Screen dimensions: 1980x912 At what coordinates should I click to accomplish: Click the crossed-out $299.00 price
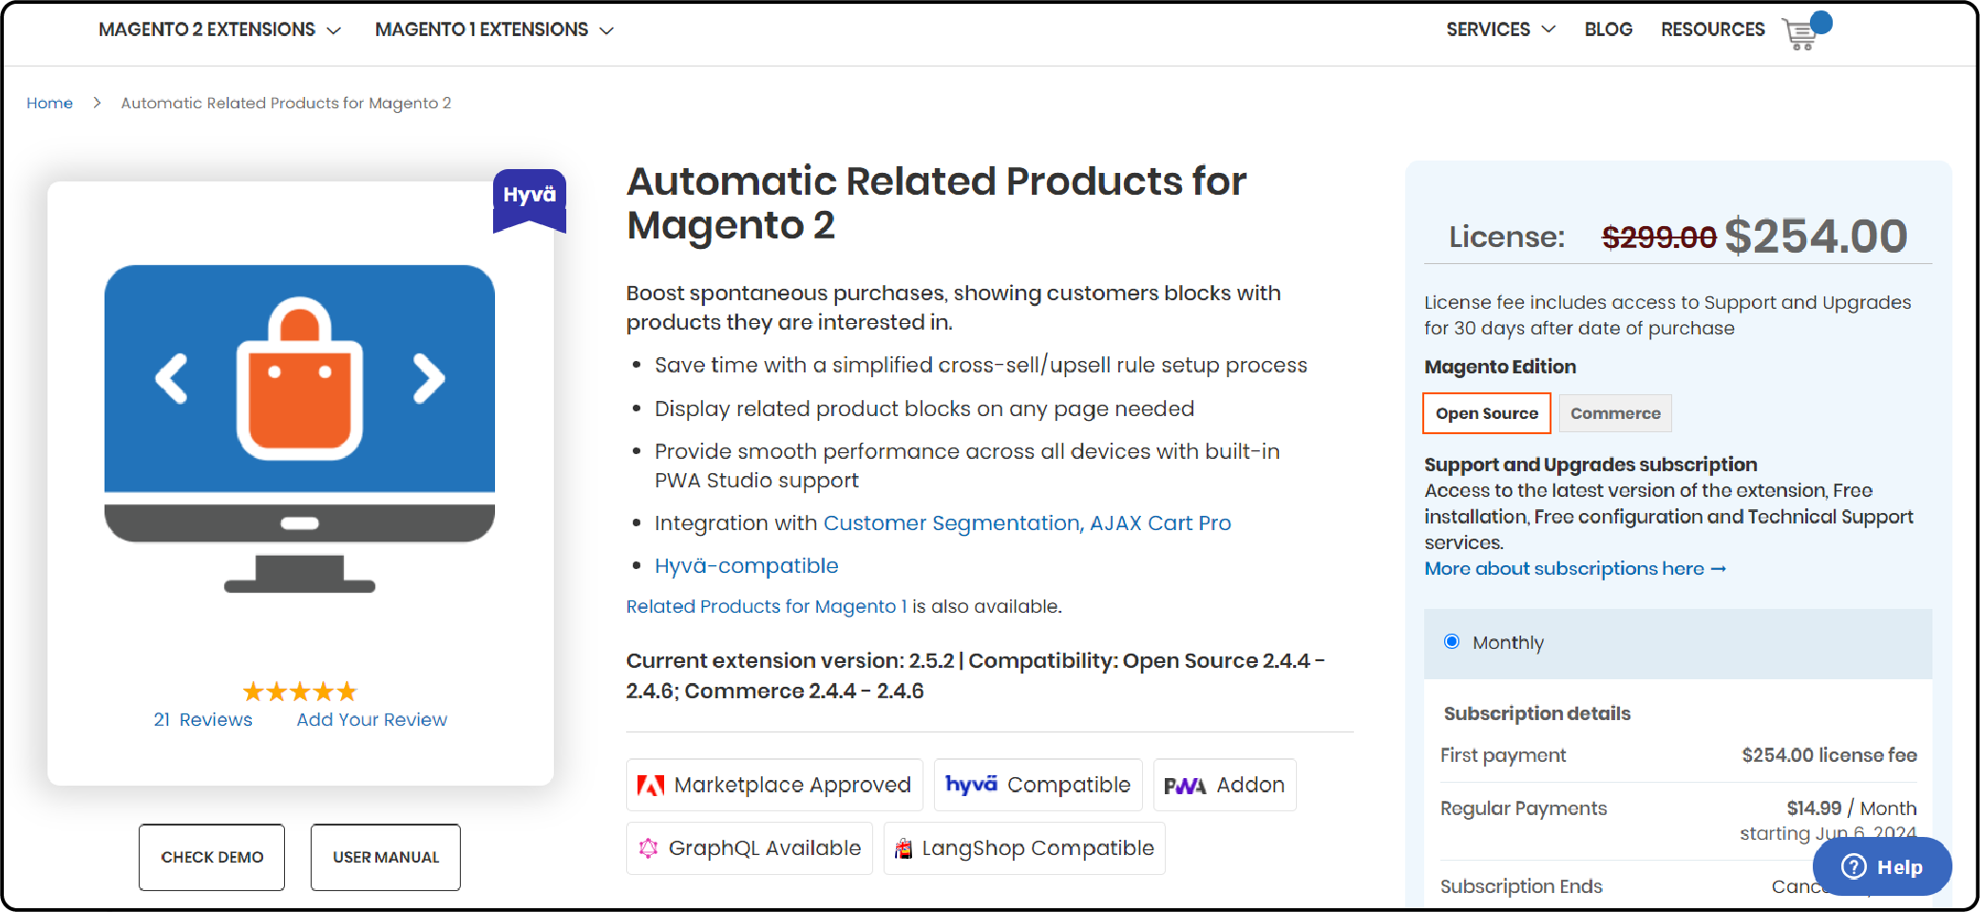(x=1659, y=237)
